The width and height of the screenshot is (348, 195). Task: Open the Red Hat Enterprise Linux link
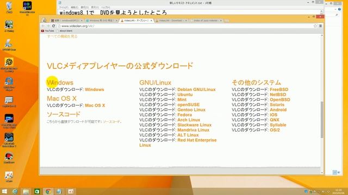pos(197,140)
